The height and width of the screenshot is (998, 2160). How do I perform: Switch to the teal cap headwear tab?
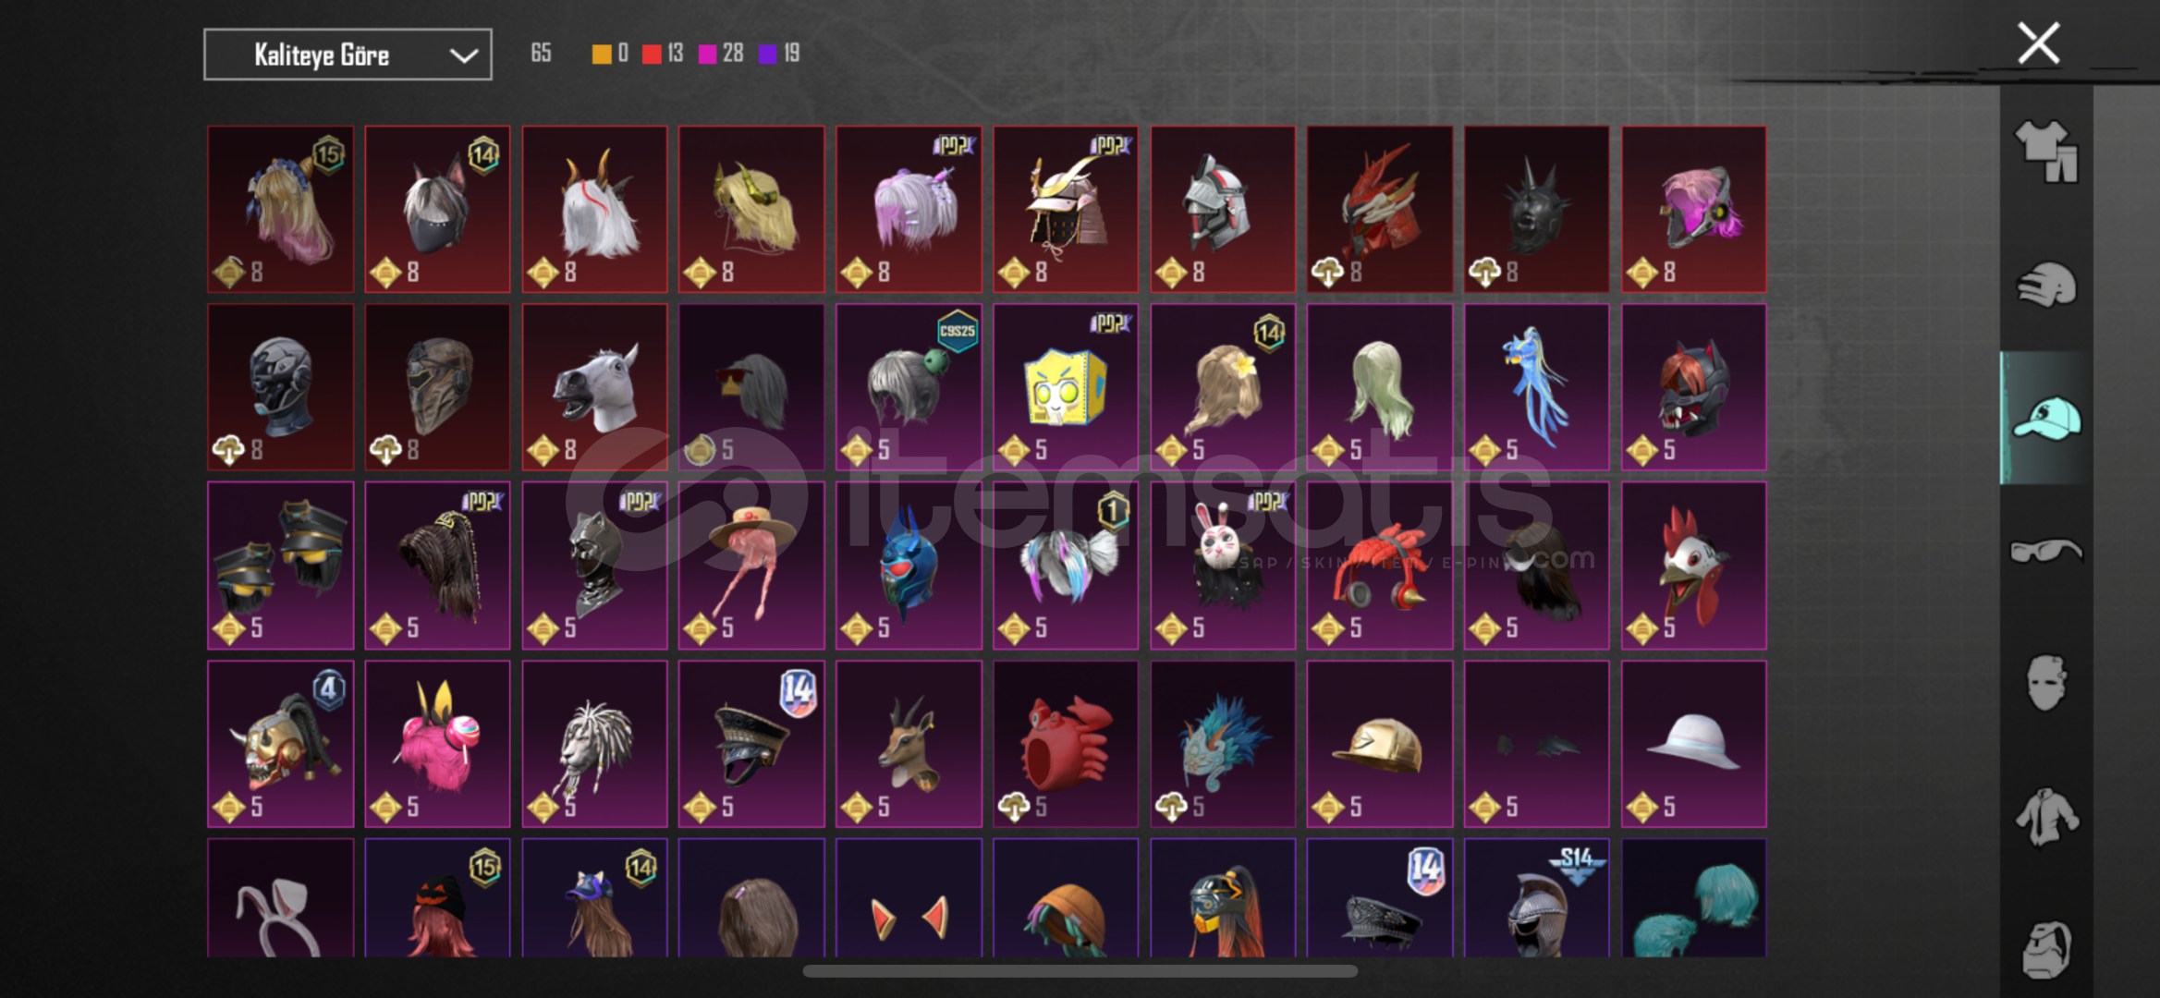click(x=2046, y=418)
